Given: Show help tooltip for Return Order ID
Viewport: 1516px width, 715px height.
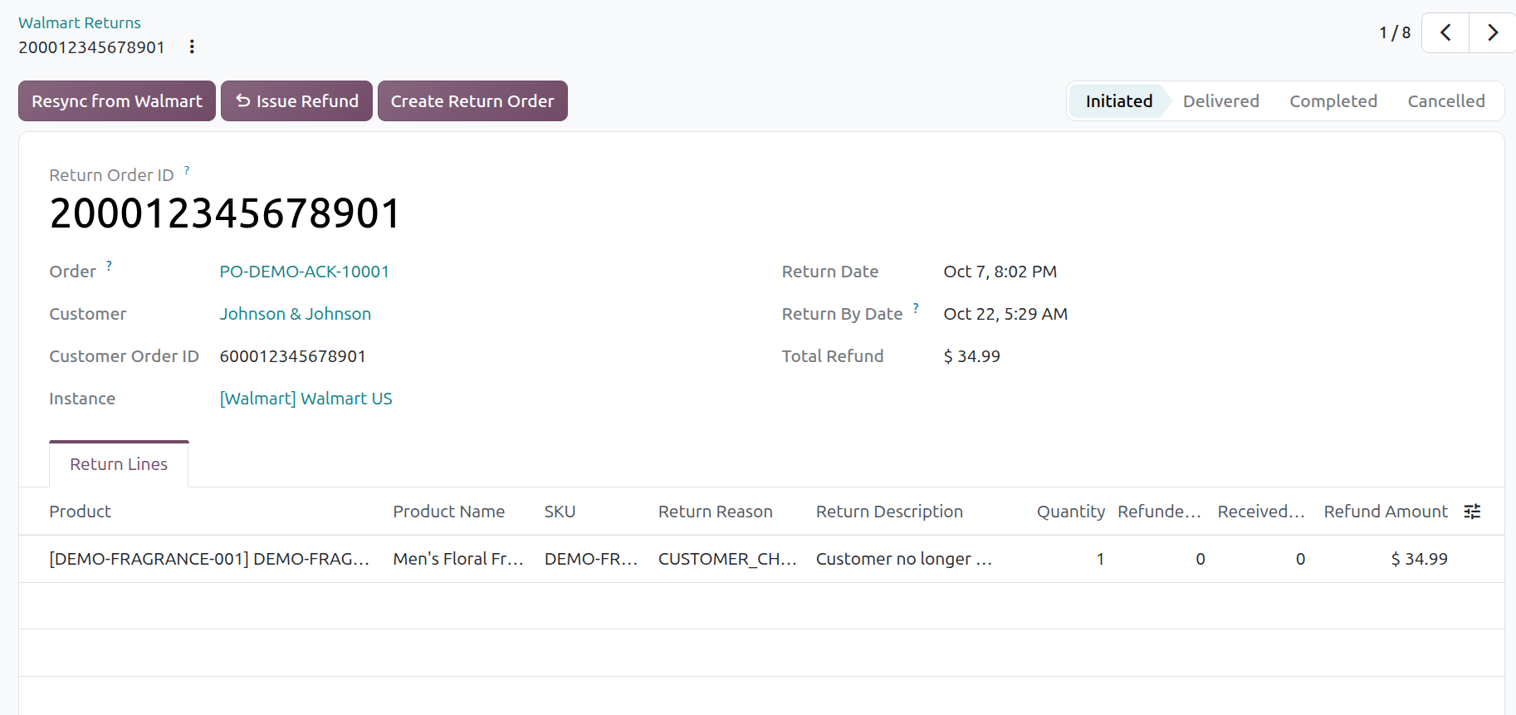Looking at the screenshot, I should click(x=187, y=170).
